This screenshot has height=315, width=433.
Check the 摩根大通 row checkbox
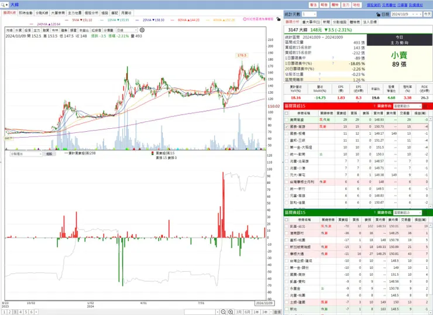(287, 254)
